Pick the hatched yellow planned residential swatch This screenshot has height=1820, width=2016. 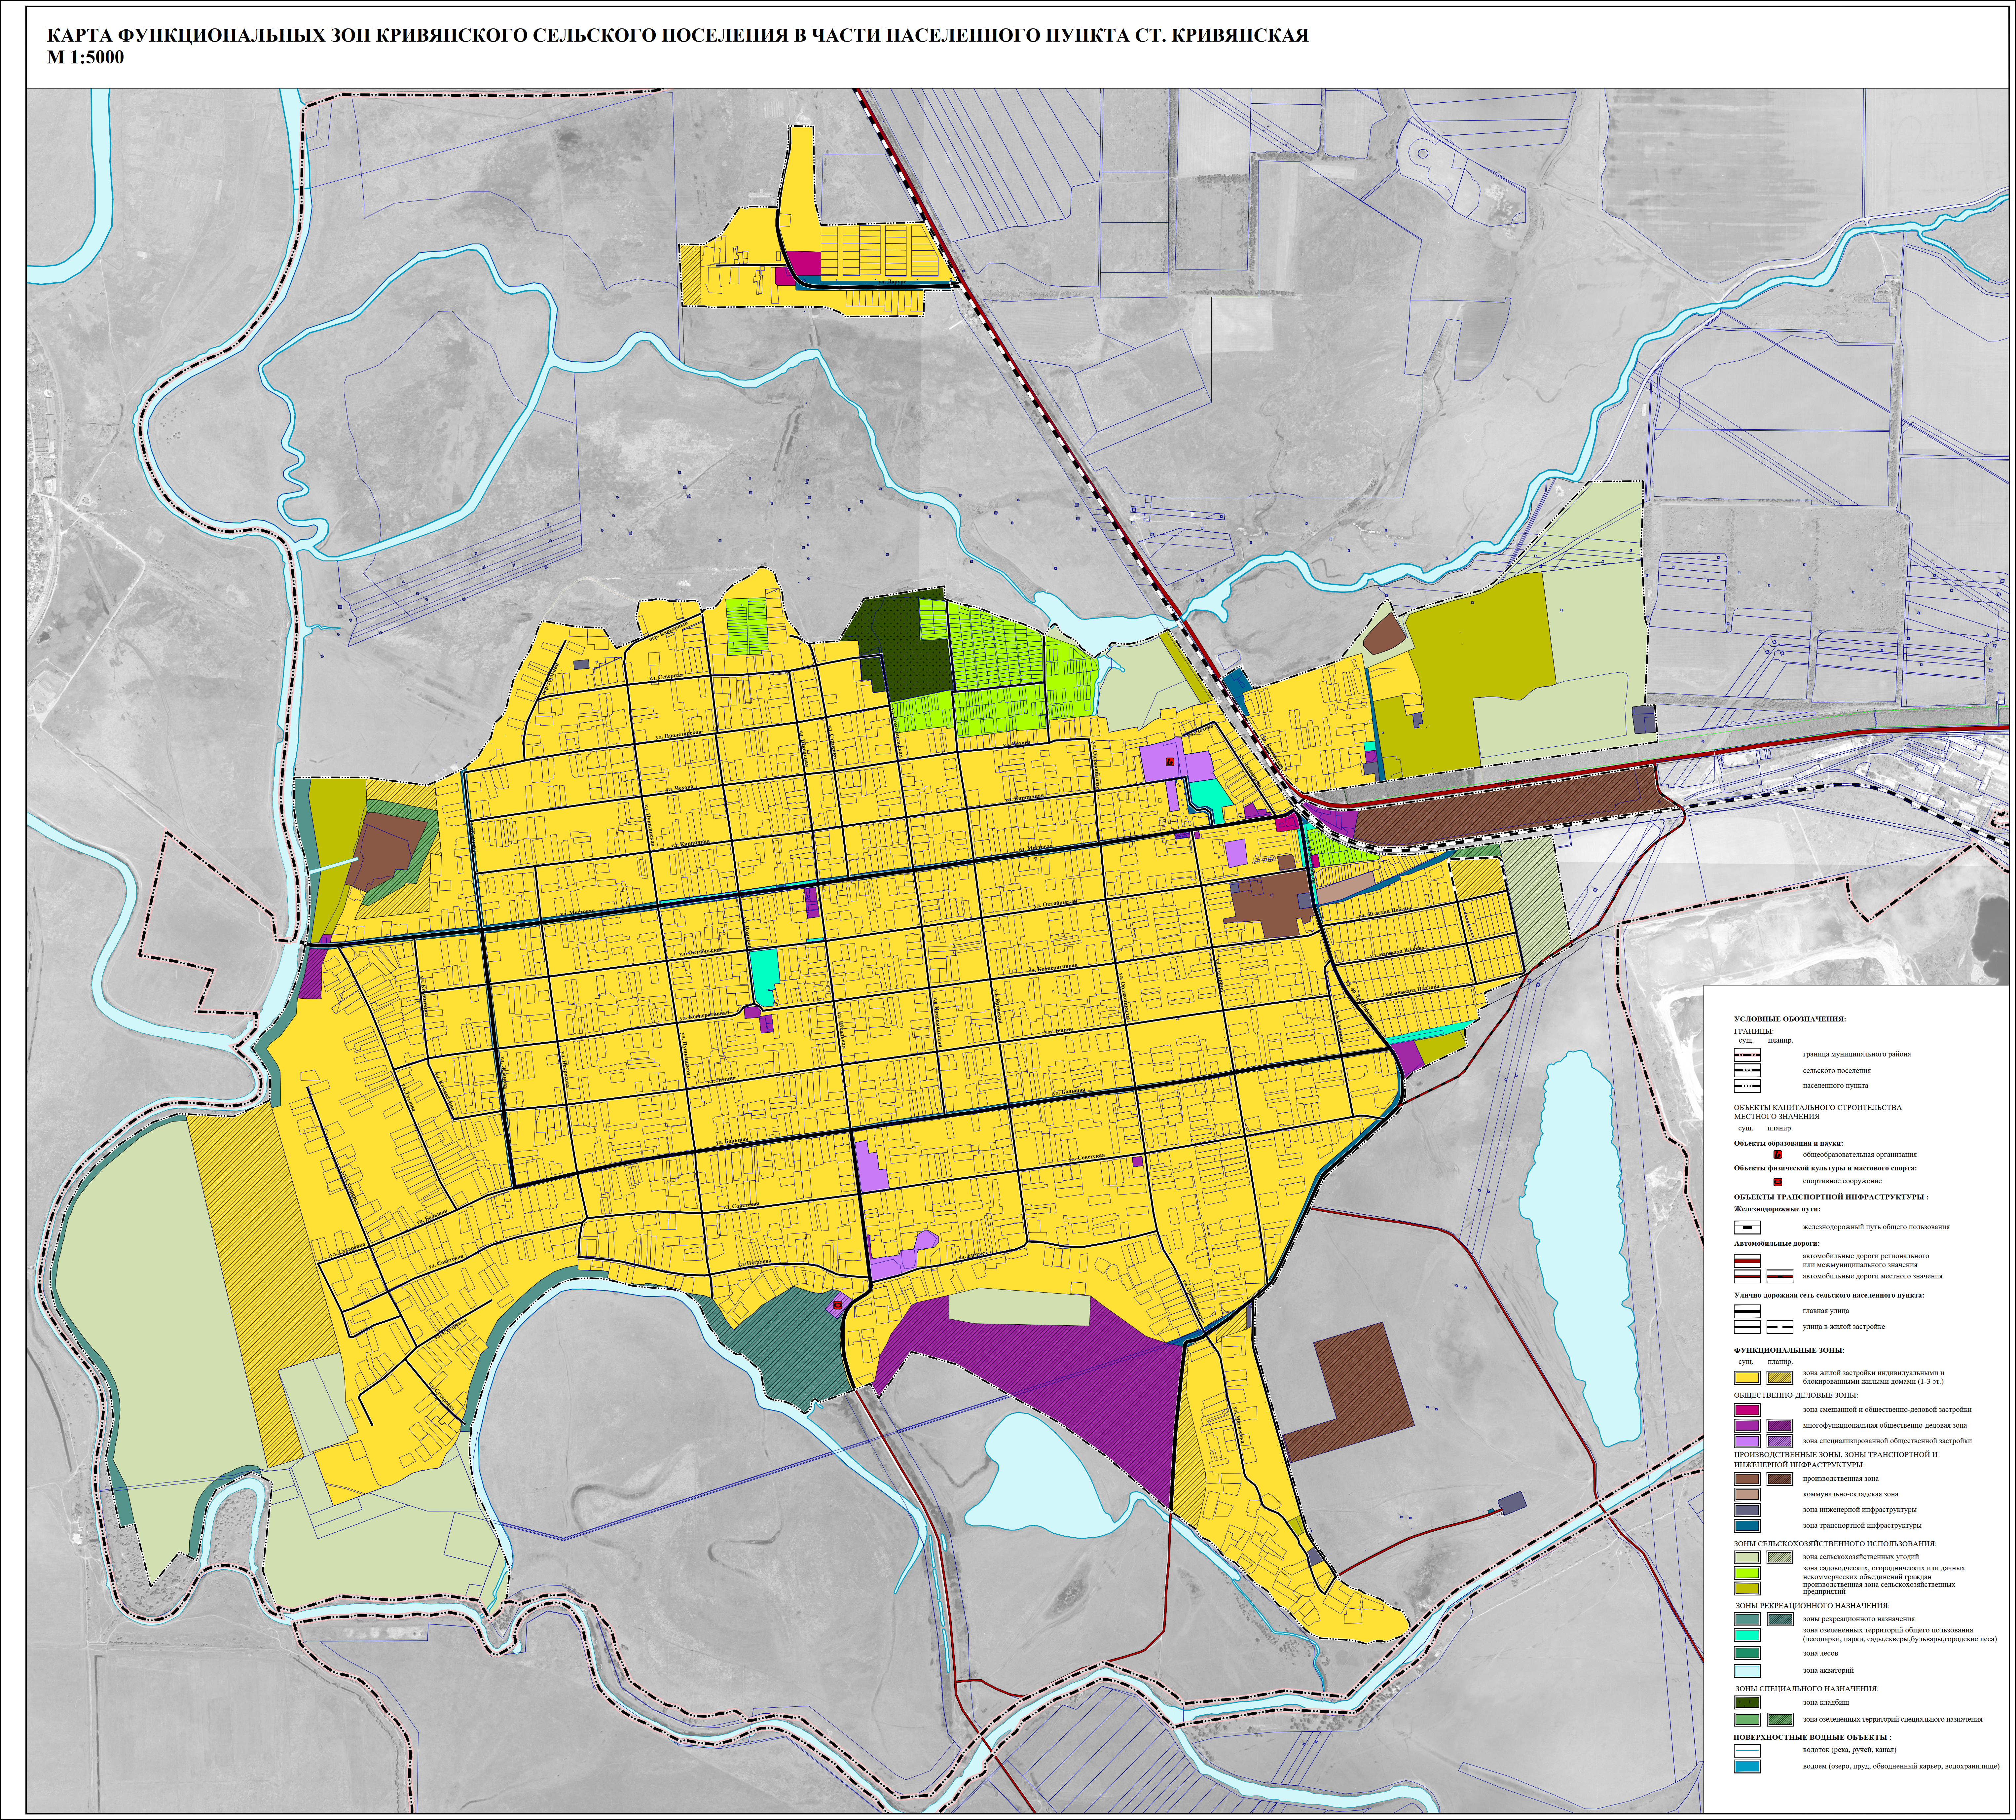pos(1780,1378)
